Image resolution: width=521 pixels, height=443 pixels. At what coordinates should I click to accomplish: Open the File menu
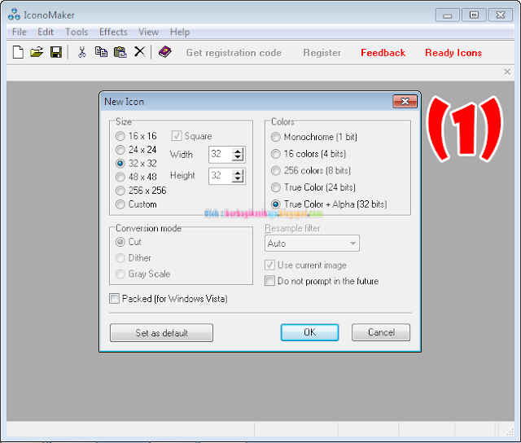tap(20, 32)
